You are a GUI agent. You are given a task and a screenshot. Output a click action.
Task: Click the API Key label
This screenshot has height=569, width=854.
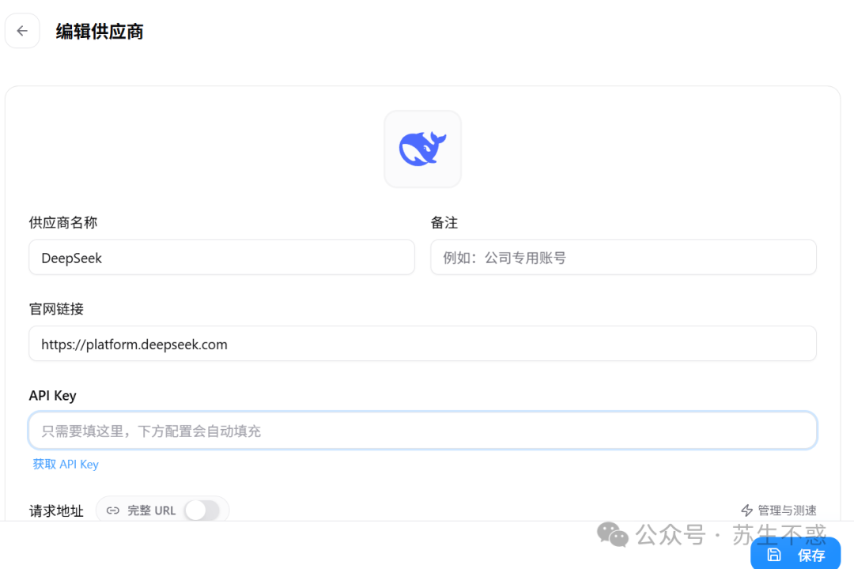[52, 396]
